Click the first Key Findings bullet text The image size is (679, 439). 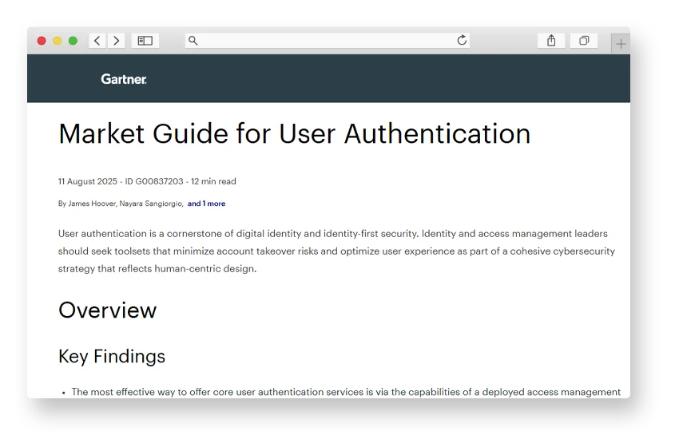click(x=346, y=392)
